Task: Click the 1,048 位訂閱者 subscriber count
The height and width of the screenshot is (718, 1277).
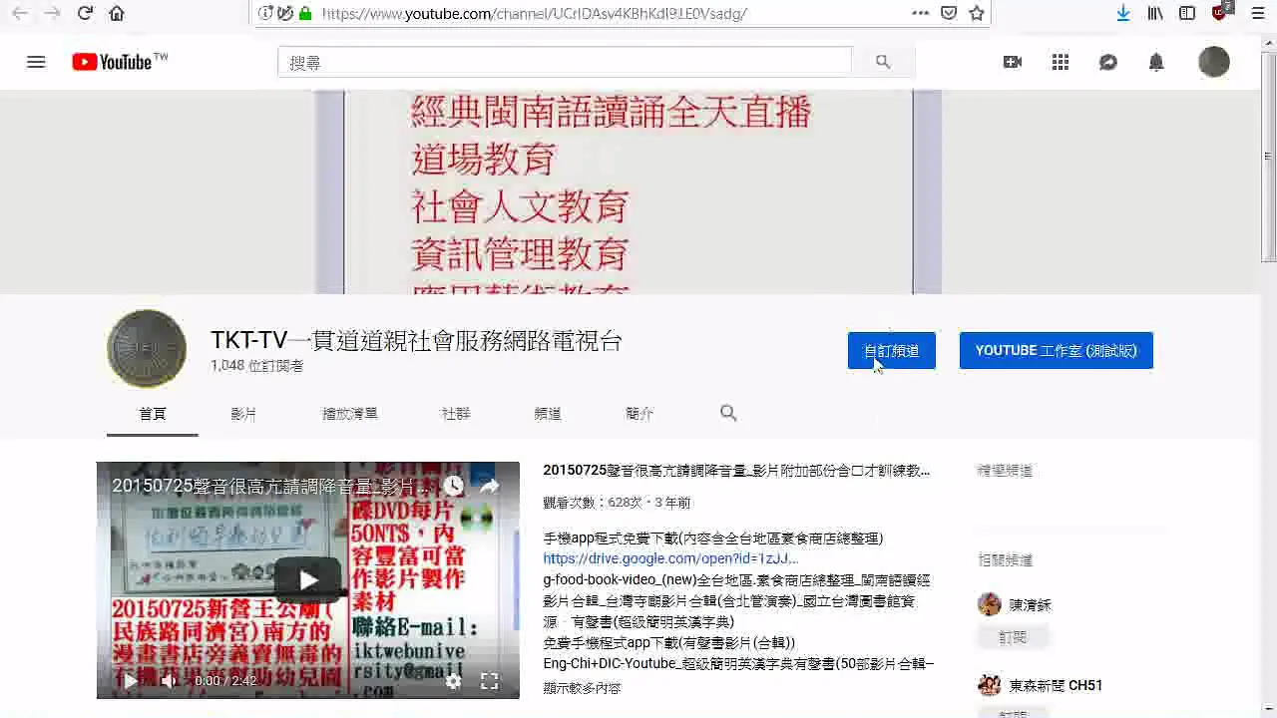Action: (256, 366)
